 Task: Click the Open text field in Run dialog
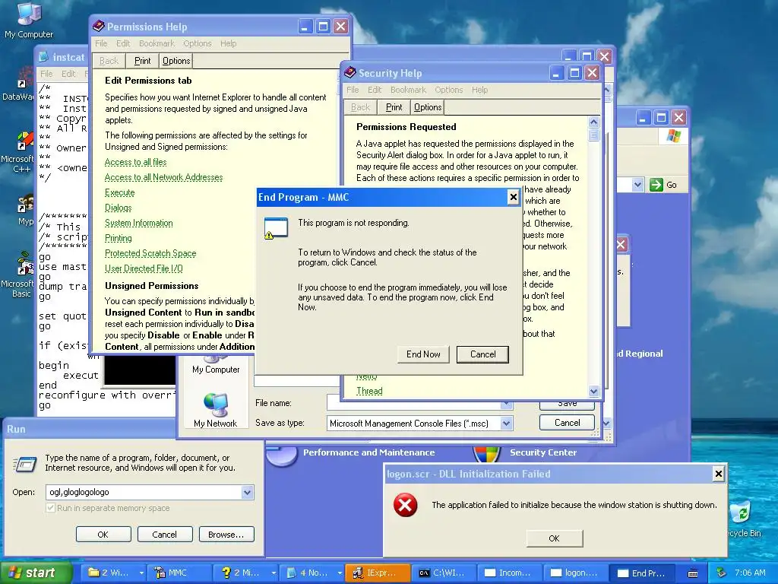[143, 492]
